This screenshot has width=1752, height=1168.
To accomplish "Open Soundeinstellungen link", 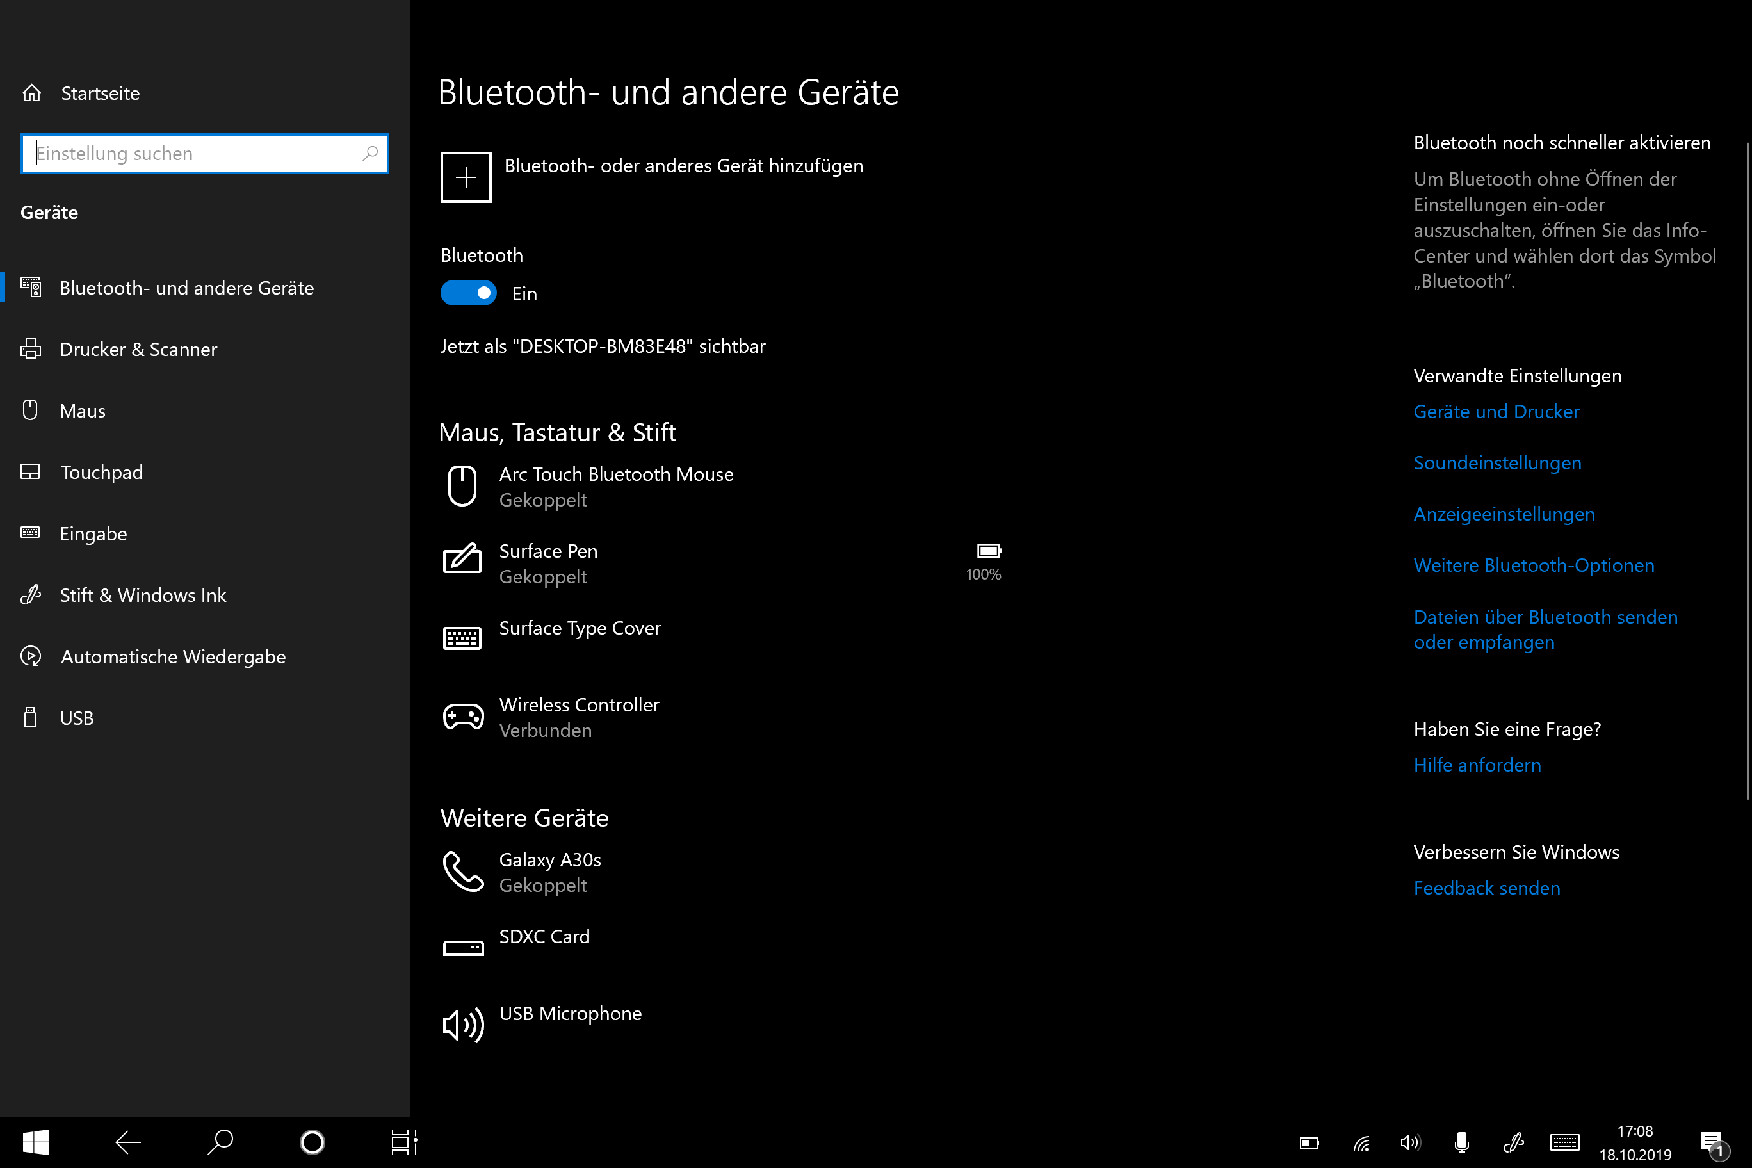I will [x=1497, y=462].
